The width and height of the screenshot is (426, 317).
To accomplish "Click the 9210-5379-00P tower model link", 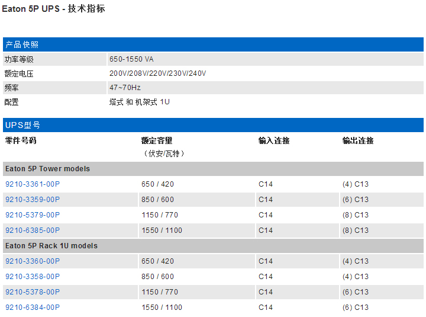I will coord(33,215).
